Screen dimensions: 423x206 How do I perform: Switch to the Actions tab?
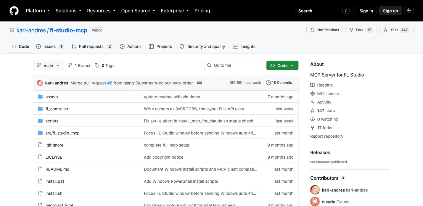click(x=131, y=47)
